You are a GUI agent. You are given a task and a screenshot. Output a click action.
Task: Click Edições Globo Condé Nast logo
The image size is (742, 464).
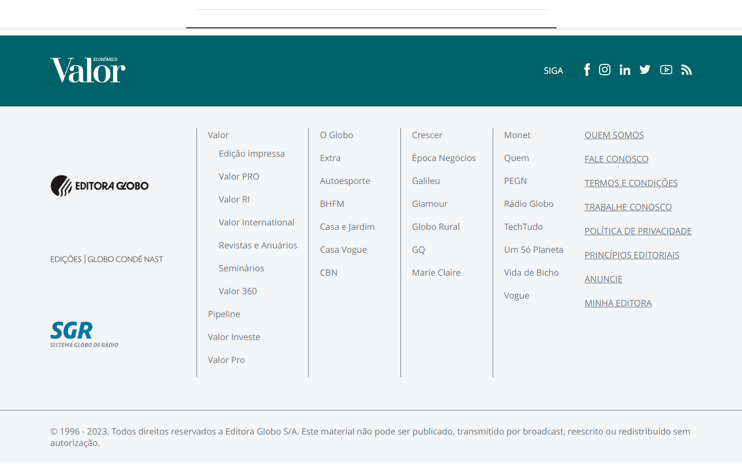[106, 259]
